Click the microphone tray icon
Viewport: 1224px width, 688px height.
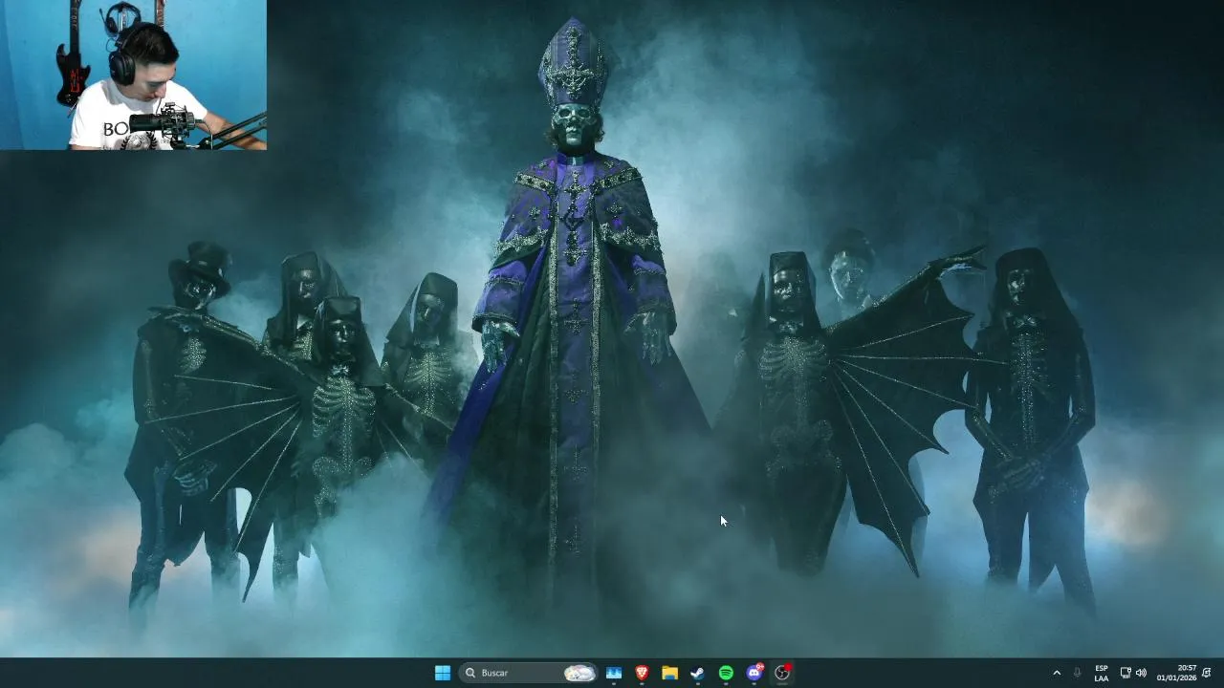tap(1078, 673)
